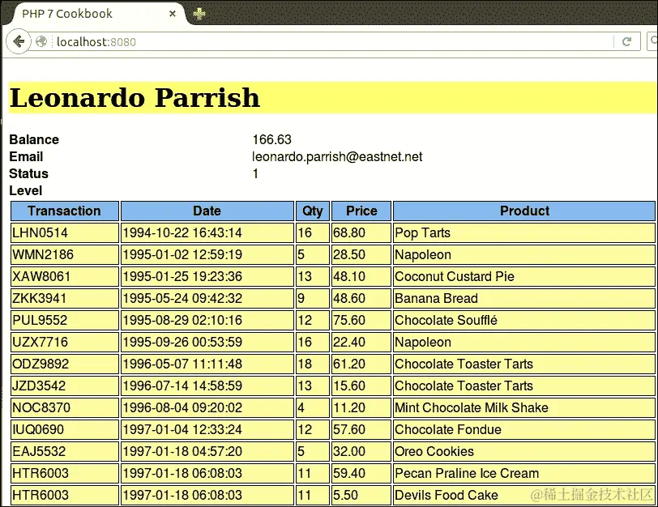Click product Mint Chocolate Milk Shake
This screenshot has width=658, height=507.
click(524, 407)
